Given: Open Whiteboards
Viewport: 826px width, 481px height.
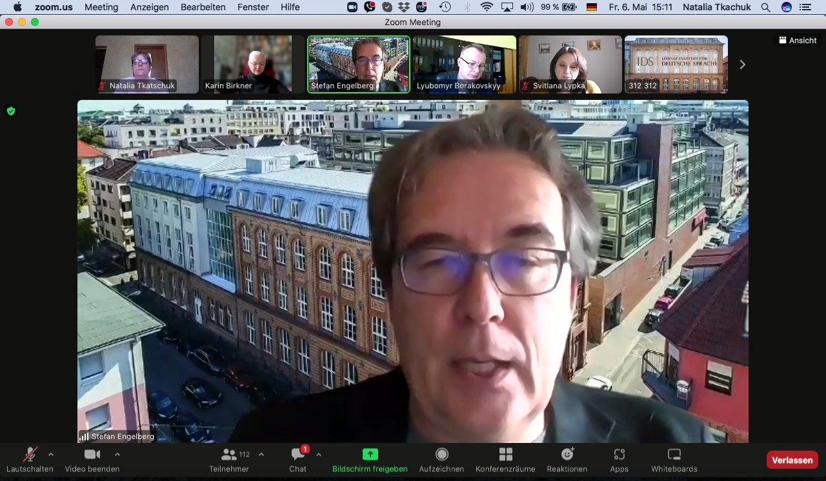Looking at the screenshot, I should pyautogui.click(x=674, y=460).
